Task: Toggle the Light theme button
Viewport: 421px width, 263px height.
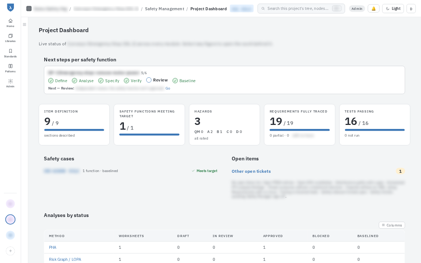Action: tap(393, 9)
